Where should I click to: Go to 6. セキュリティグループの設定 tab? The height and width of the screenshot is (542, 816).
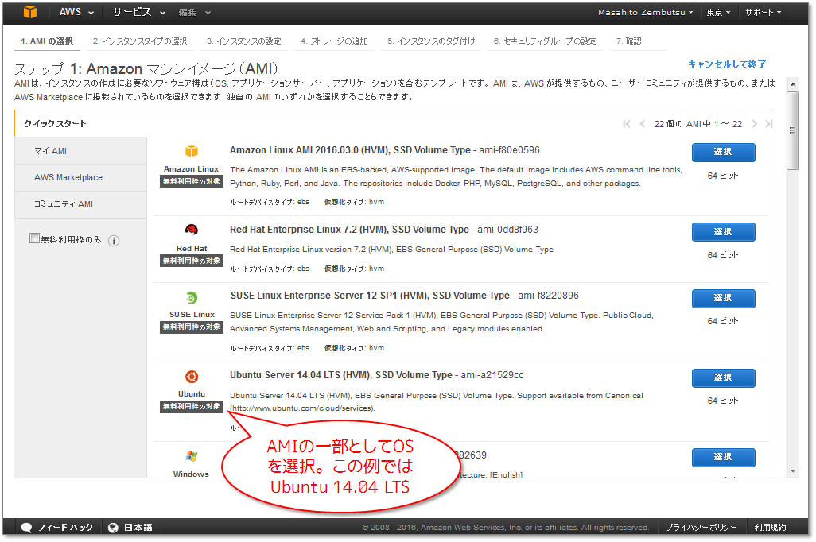[x=545, y=41]
